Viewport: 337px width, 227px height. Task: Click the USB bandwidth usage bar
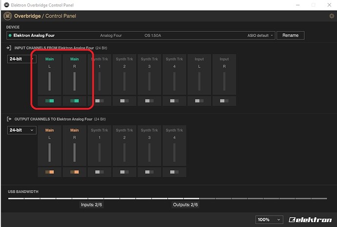[x=168, y=198]
